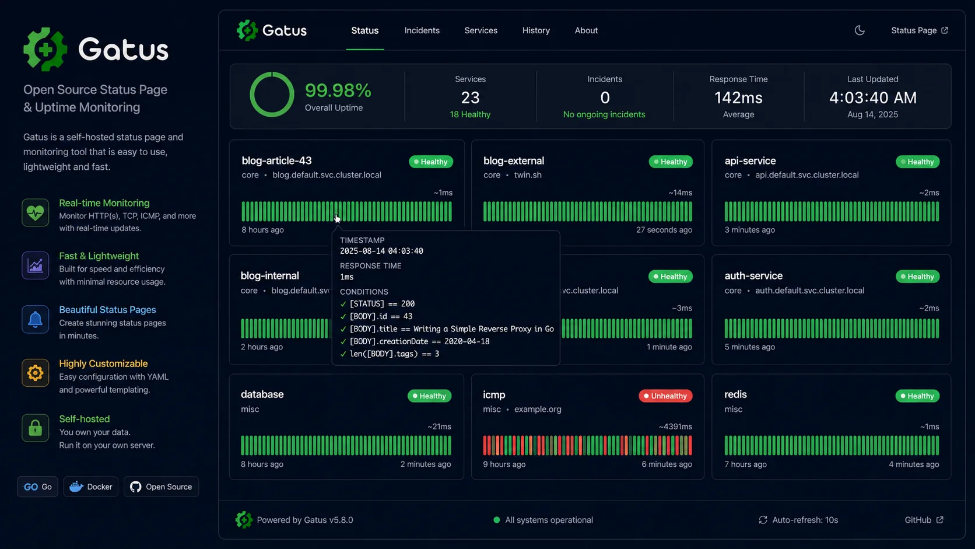The width and height of the screenshot is (975, 549).
Task: Click the All systems operational status text
Action: (549, 520)
